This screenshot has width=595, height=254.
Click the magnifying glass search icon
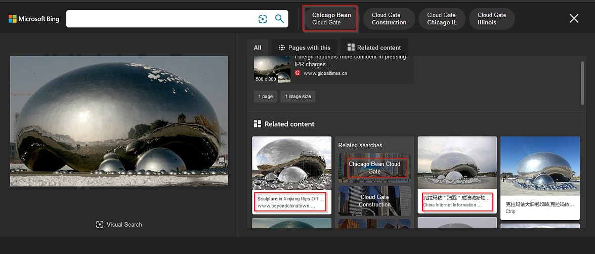point(280,19)
